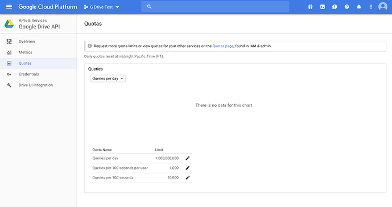392x207 pixels.
Task: Click the Quotas page title
Action: coord(93,24)
